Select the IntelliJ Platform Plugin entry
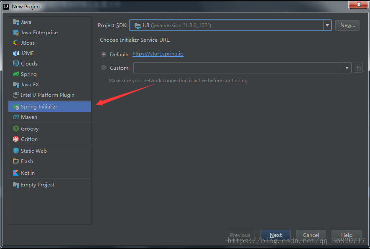The width and height of the screenshot is (370, 249). click(50, 95)
